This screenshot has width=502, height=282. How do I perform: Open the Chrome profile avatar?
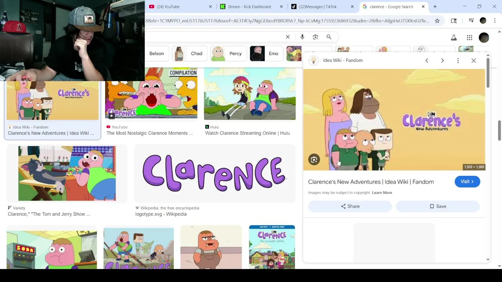tap(483, 21)
